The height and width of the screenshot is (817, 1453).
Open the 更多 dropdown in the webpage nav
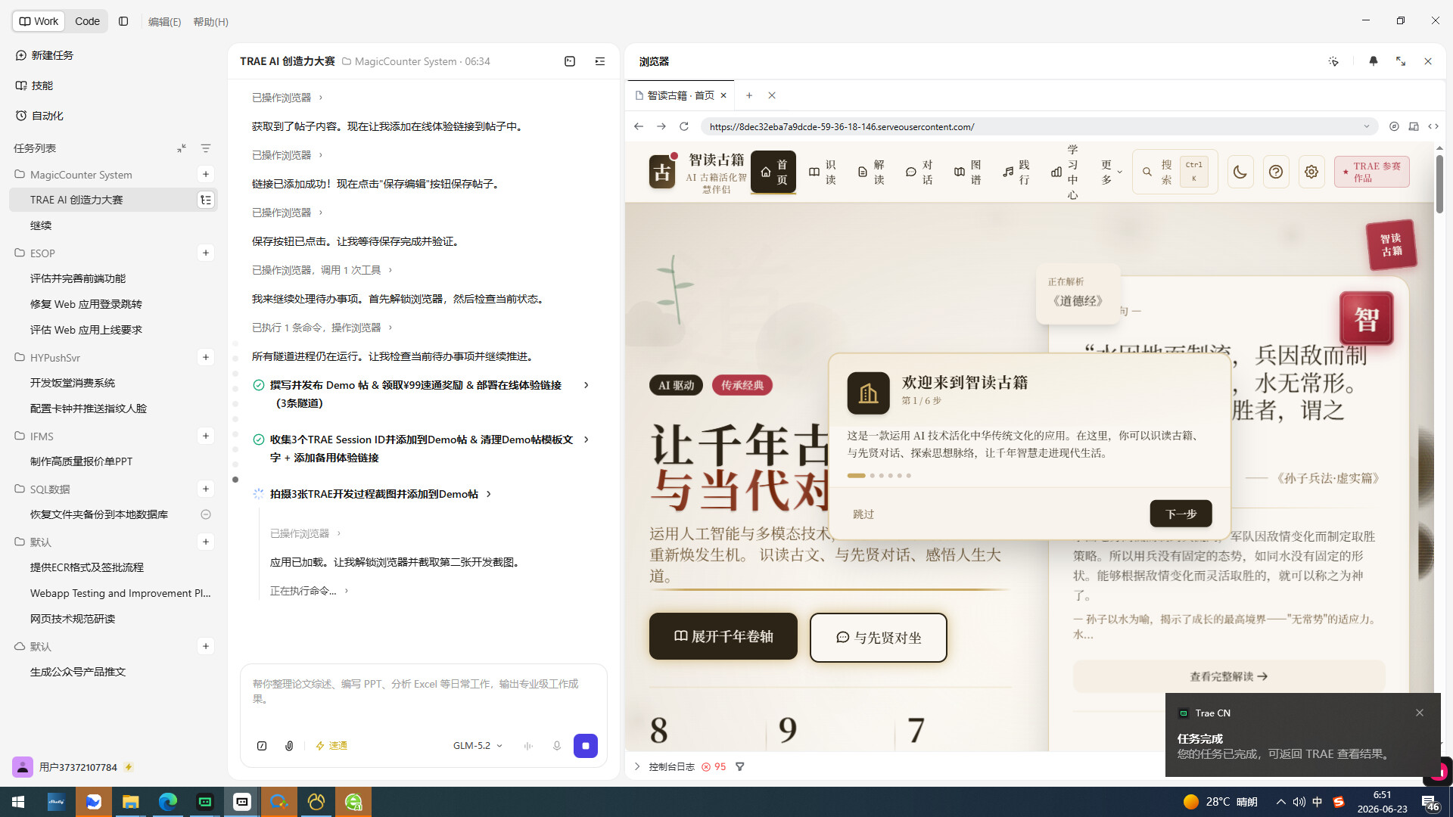click(1111, 172)
